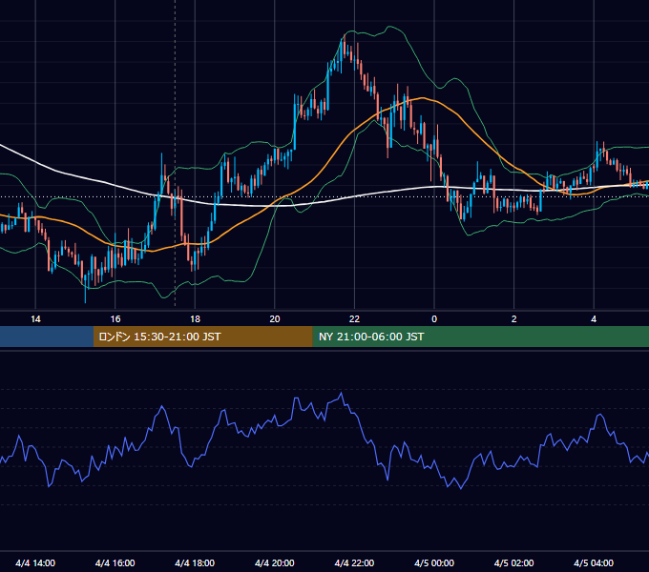649x572 pixels.
Task: Click the 4/4 18:00 label on oscillator axis
Action: [x=195, y=562]
